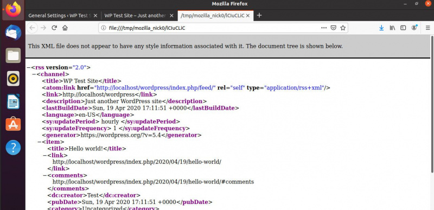
Task: Open the Downloads panel arrow
Action: tap(381, 28)
